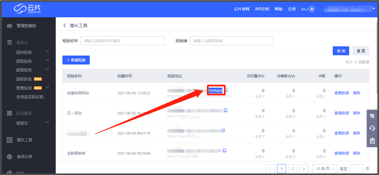Expand the 国内短信 submenu

[x=47, y=51]
